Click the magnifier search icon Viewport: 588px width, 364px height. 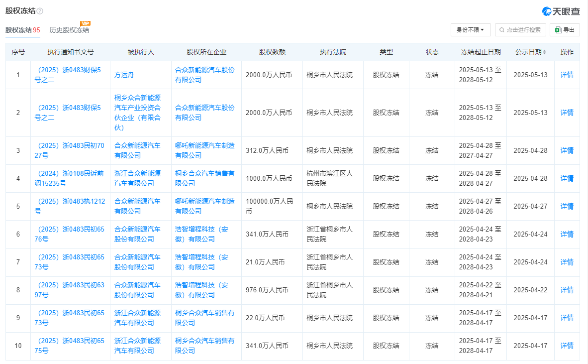coord(502,30)
